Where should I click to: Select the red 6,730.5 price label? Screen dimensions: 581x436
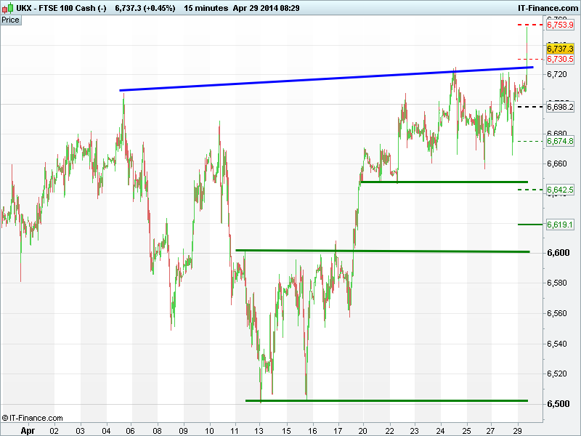click(x=560, y=59)
